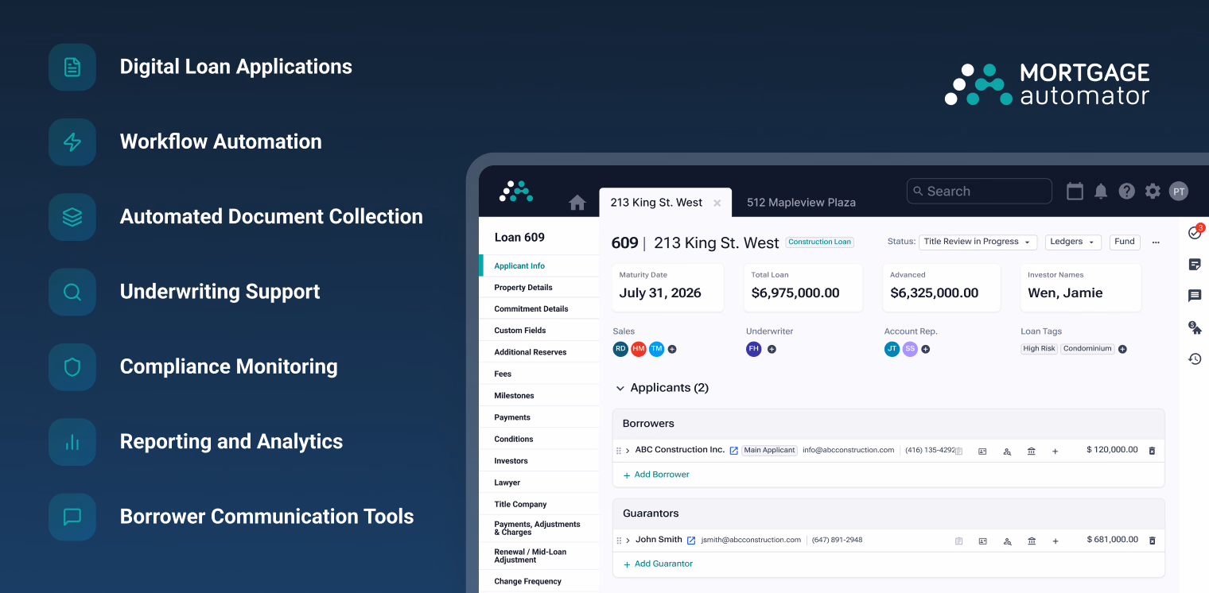1209x593 pixels.
Task: Open Renewal / Mid-Loan Adjustment in the sidebar
Action: click(x=539, y=556)
